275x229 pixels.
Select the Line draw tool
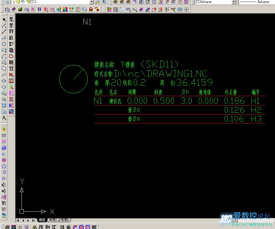pyautogui.click(x=4, y=26)
